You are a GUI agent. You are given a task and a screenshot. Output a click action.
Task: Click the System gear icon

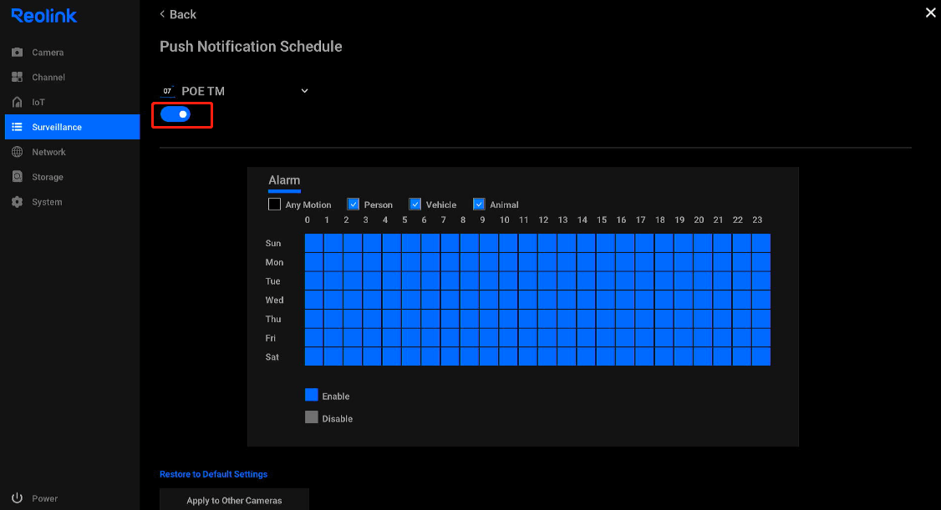pyautogui.click(x=18, y=202)
